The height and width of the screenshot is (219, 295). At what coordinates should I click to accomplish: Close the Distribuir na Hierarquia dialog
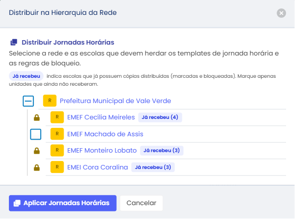pos(281,13)
